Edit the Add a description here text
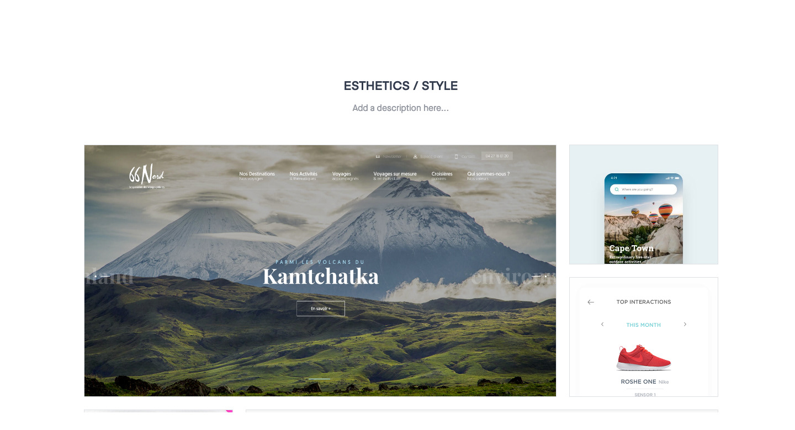The image size is (795, 430). click(x=401, y=108)
